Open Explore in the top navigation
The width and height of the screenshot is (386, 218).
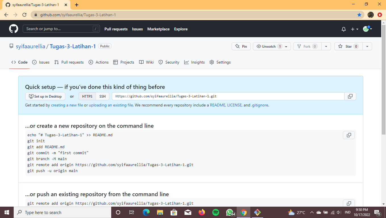tap(181, 29)
